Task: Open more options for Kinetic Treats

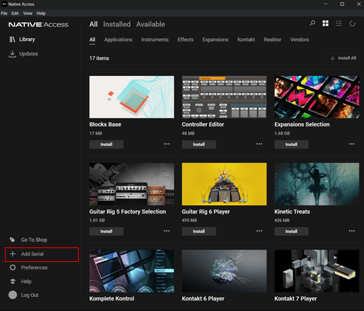Action: (x=352, y=231)
